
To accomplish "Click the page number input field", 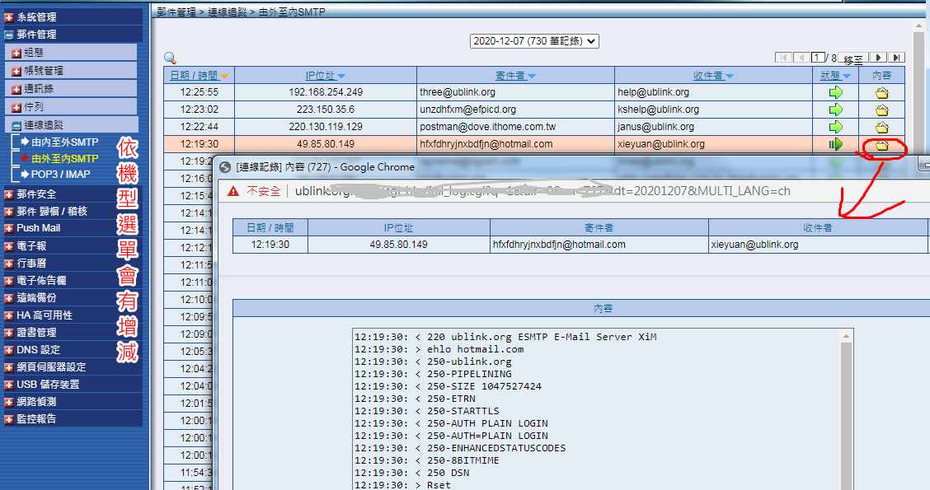I will (x=819, y=58).
